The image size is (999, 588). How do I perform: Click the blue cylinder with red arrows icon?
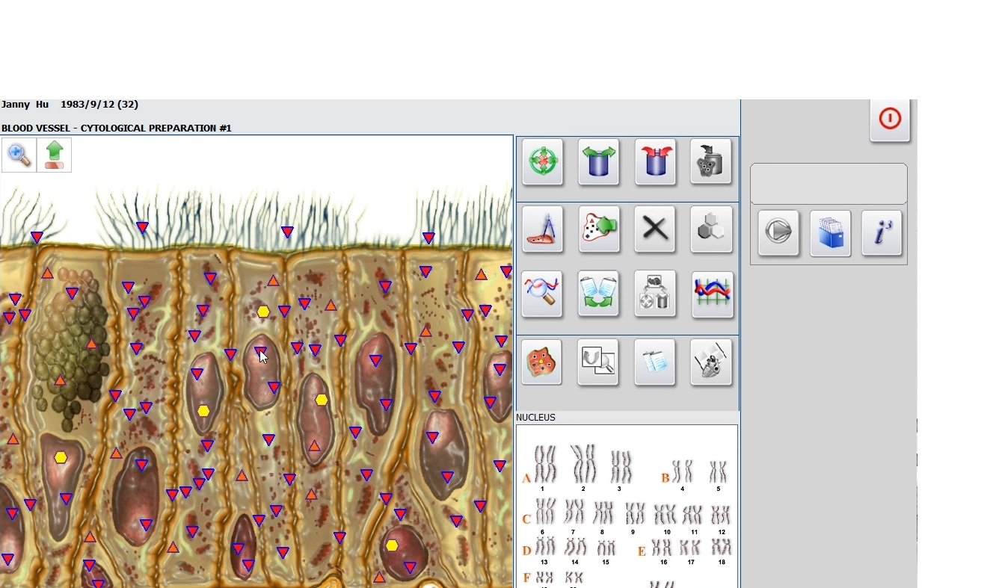(x=655, y=161)
